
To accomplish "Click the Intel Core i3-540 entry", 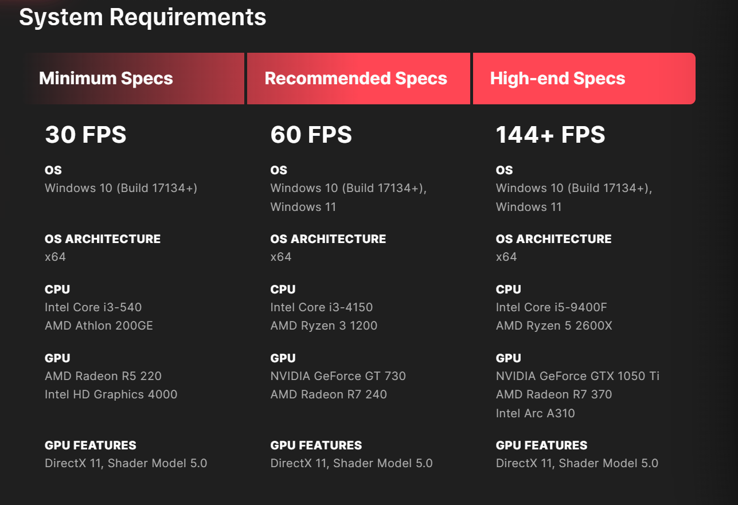I will point(93,307).
